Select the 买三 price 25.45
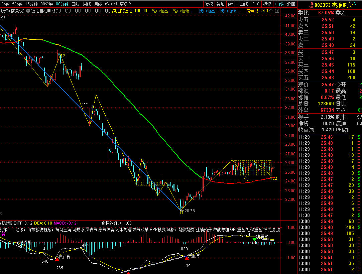The height and width of the screenshot is (274, 362). point(328,65)
